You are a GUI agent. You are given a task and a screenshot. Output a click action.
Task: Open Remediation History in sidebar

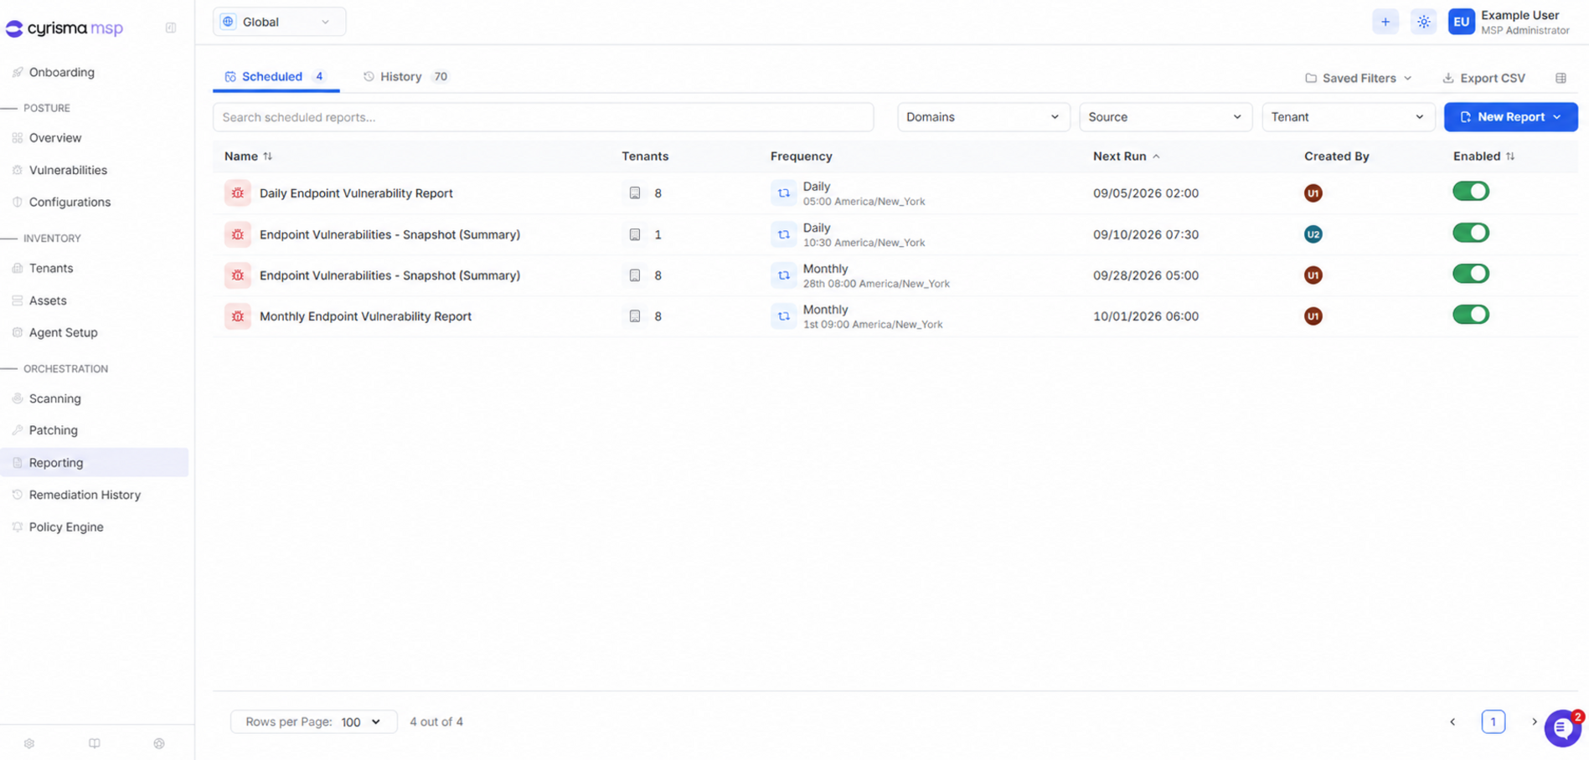(x=85, y=495)
